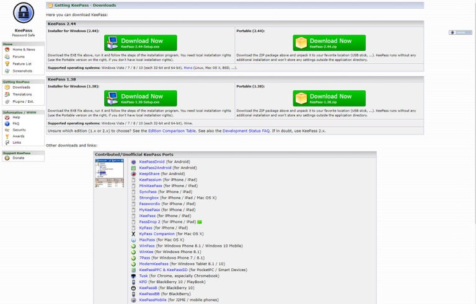Screen dimensions: 476x304
Task: Open the MyKeePass link
Action: [x=149, y=210]
